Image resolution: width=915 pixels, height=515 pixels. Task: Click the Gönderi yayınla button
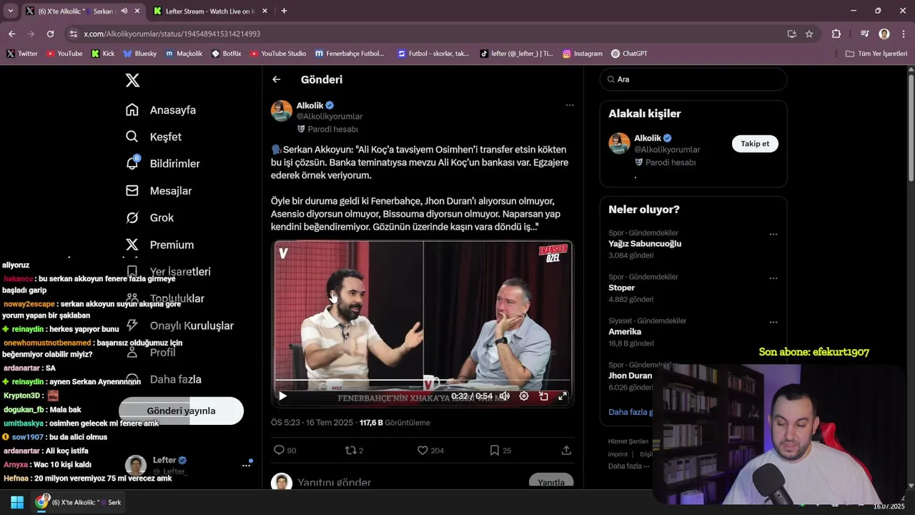click(x=181, y=411)
